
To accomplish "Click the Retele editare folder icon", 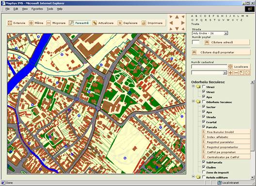I will tap(198, 177).
